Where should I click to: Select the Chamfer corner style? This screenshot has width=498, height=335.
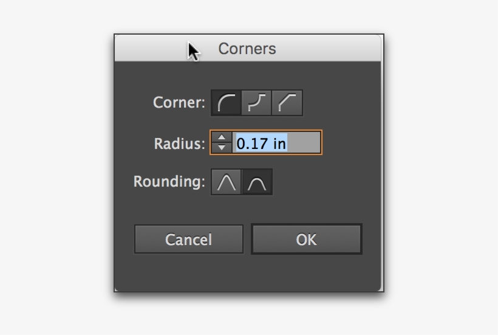tap(287, 103)
